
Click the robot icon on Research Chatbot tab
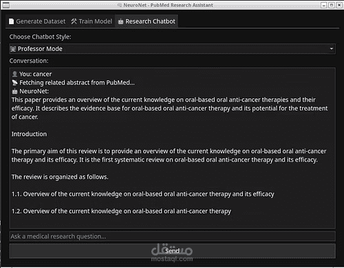click(120, 21)
